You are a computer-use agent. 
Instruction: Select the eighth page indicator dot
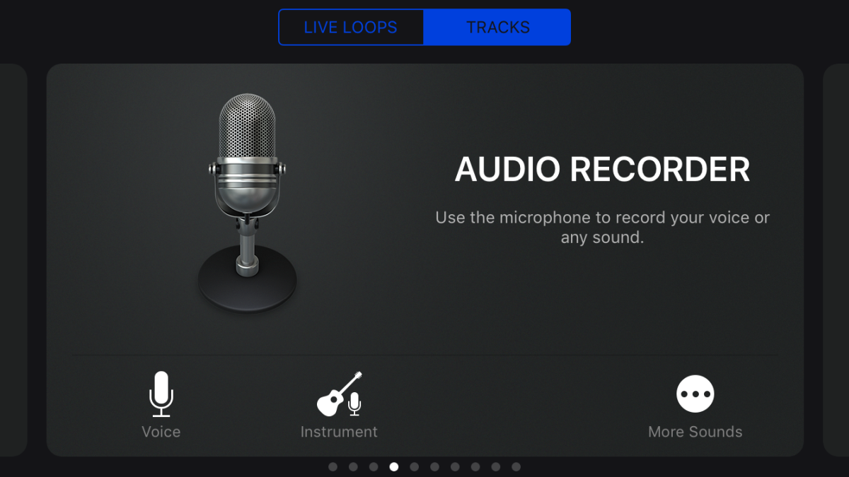pyautogui.click(x=475, y=466)
